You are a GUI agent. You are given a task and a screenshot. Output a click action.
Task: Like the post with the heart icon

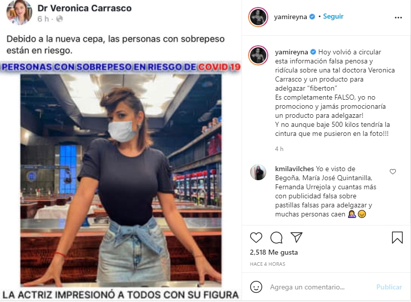(256, 238)
